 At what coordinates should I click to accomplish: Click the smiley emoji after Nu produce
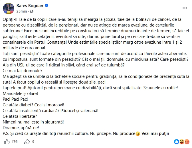(138, 133)
